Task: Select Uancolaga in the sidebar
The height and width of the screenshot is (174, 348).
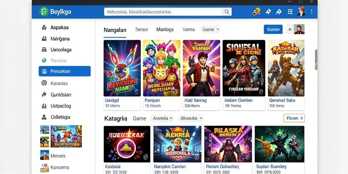Action: click(x=61, y=50)
